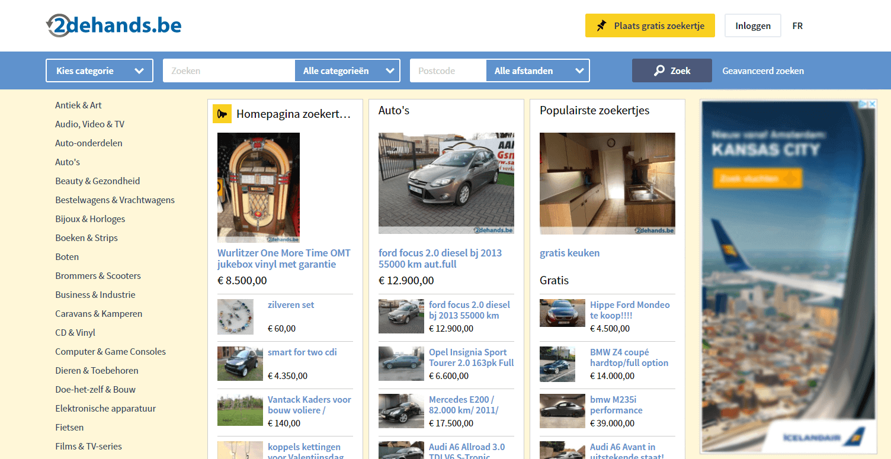Screen dimensions: 891x459
Task: Go to Auto's in sidebar list
Action: [68, 162]
